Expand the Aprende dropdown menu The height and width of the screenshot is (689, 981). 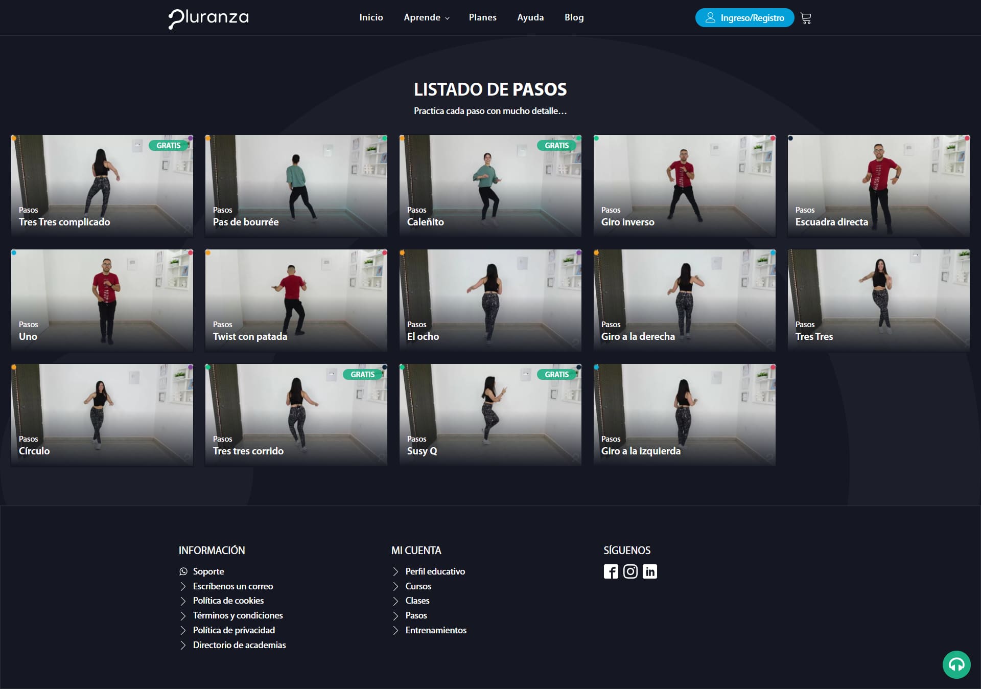427,17
